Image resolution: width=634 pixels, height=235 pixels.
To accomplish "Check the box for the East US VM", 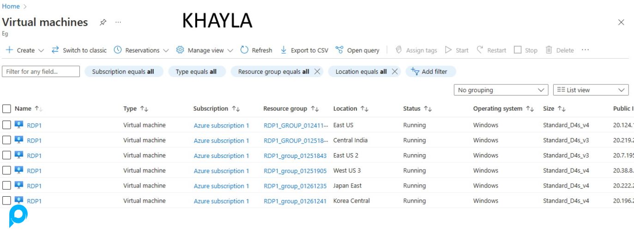I will [x=6, y=125].
